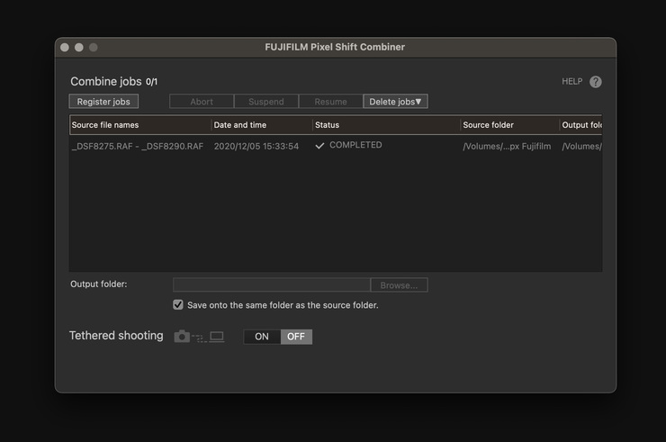Click the Suspend button
This screenshot has height=442, width=666.
coord(266,102)
